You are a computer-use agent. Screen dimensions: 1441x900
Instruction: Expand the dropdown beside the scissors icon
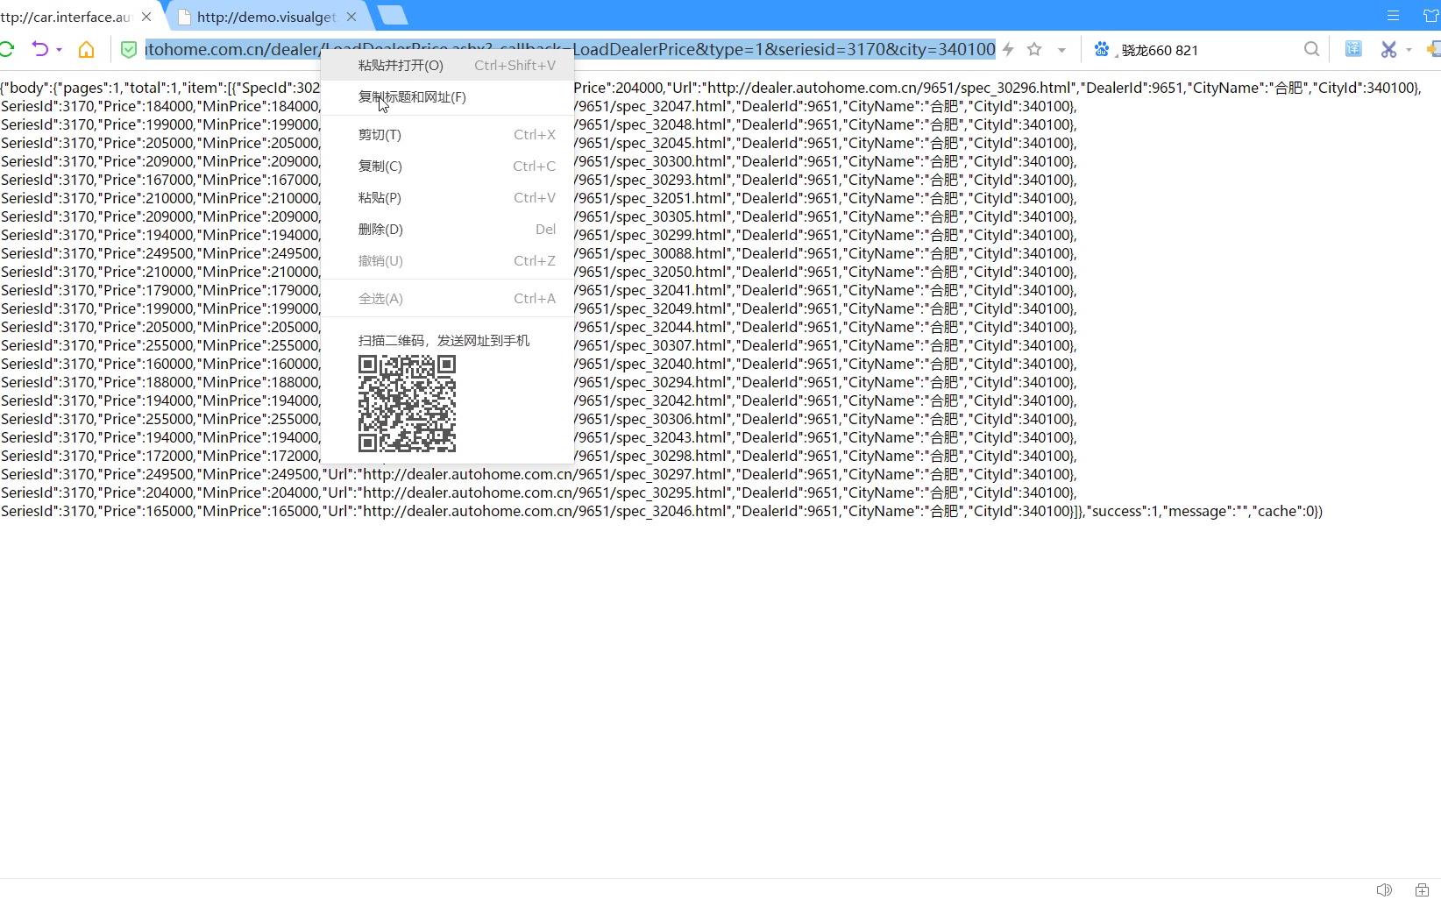pos(1409,50)
